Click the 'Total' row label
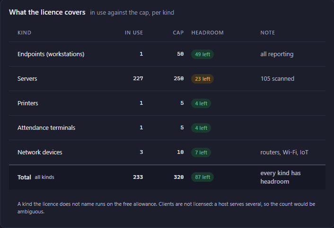Image resolution: width=334 pixels, height=228 pixels. tap(24, 177)
